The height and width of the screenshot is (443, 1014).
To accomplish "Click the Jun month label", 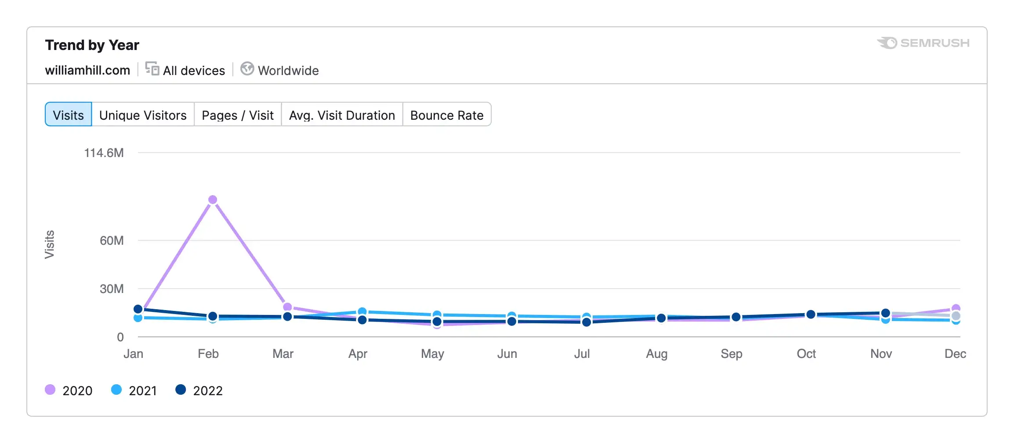I will (x=507, y=354).
